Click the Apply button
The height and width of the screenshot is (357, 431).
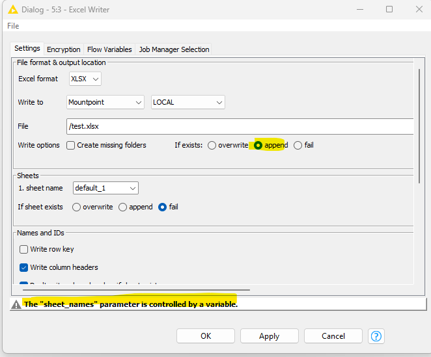coord(269,336)
